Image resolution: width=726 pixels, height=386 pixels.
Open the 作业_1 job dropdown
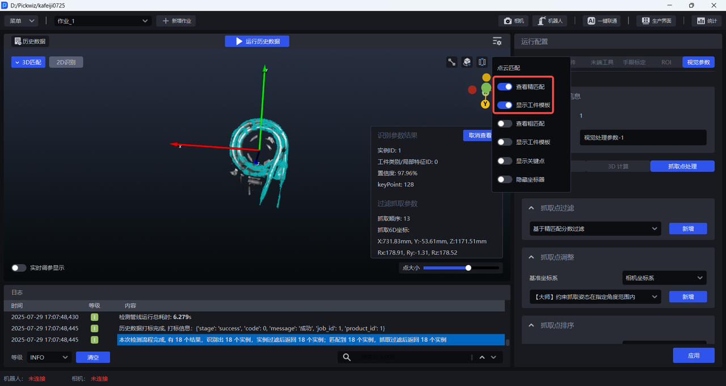[x=103, y=21]
